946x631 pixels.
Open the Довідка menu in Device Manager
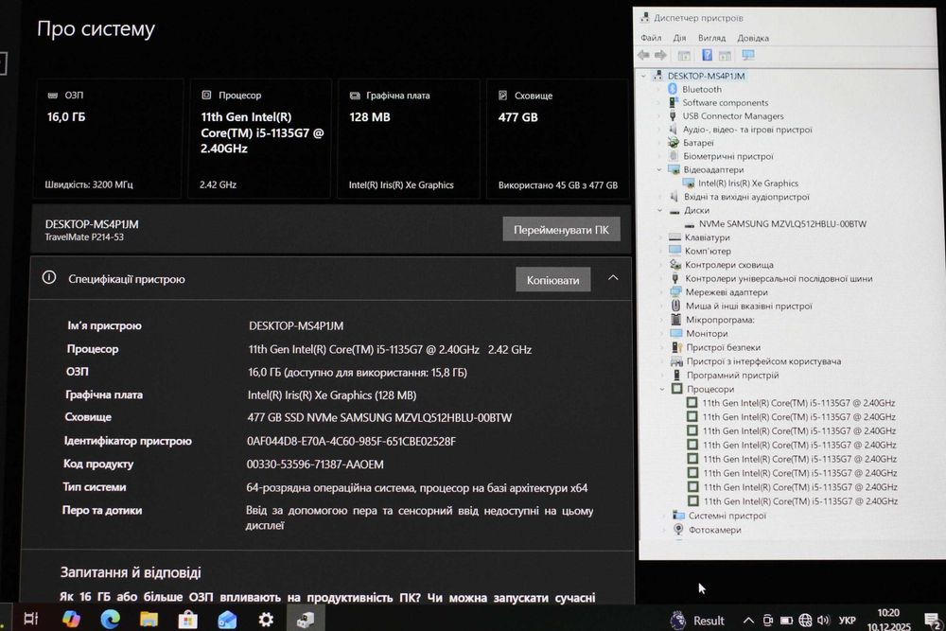(x=753, y=38)
